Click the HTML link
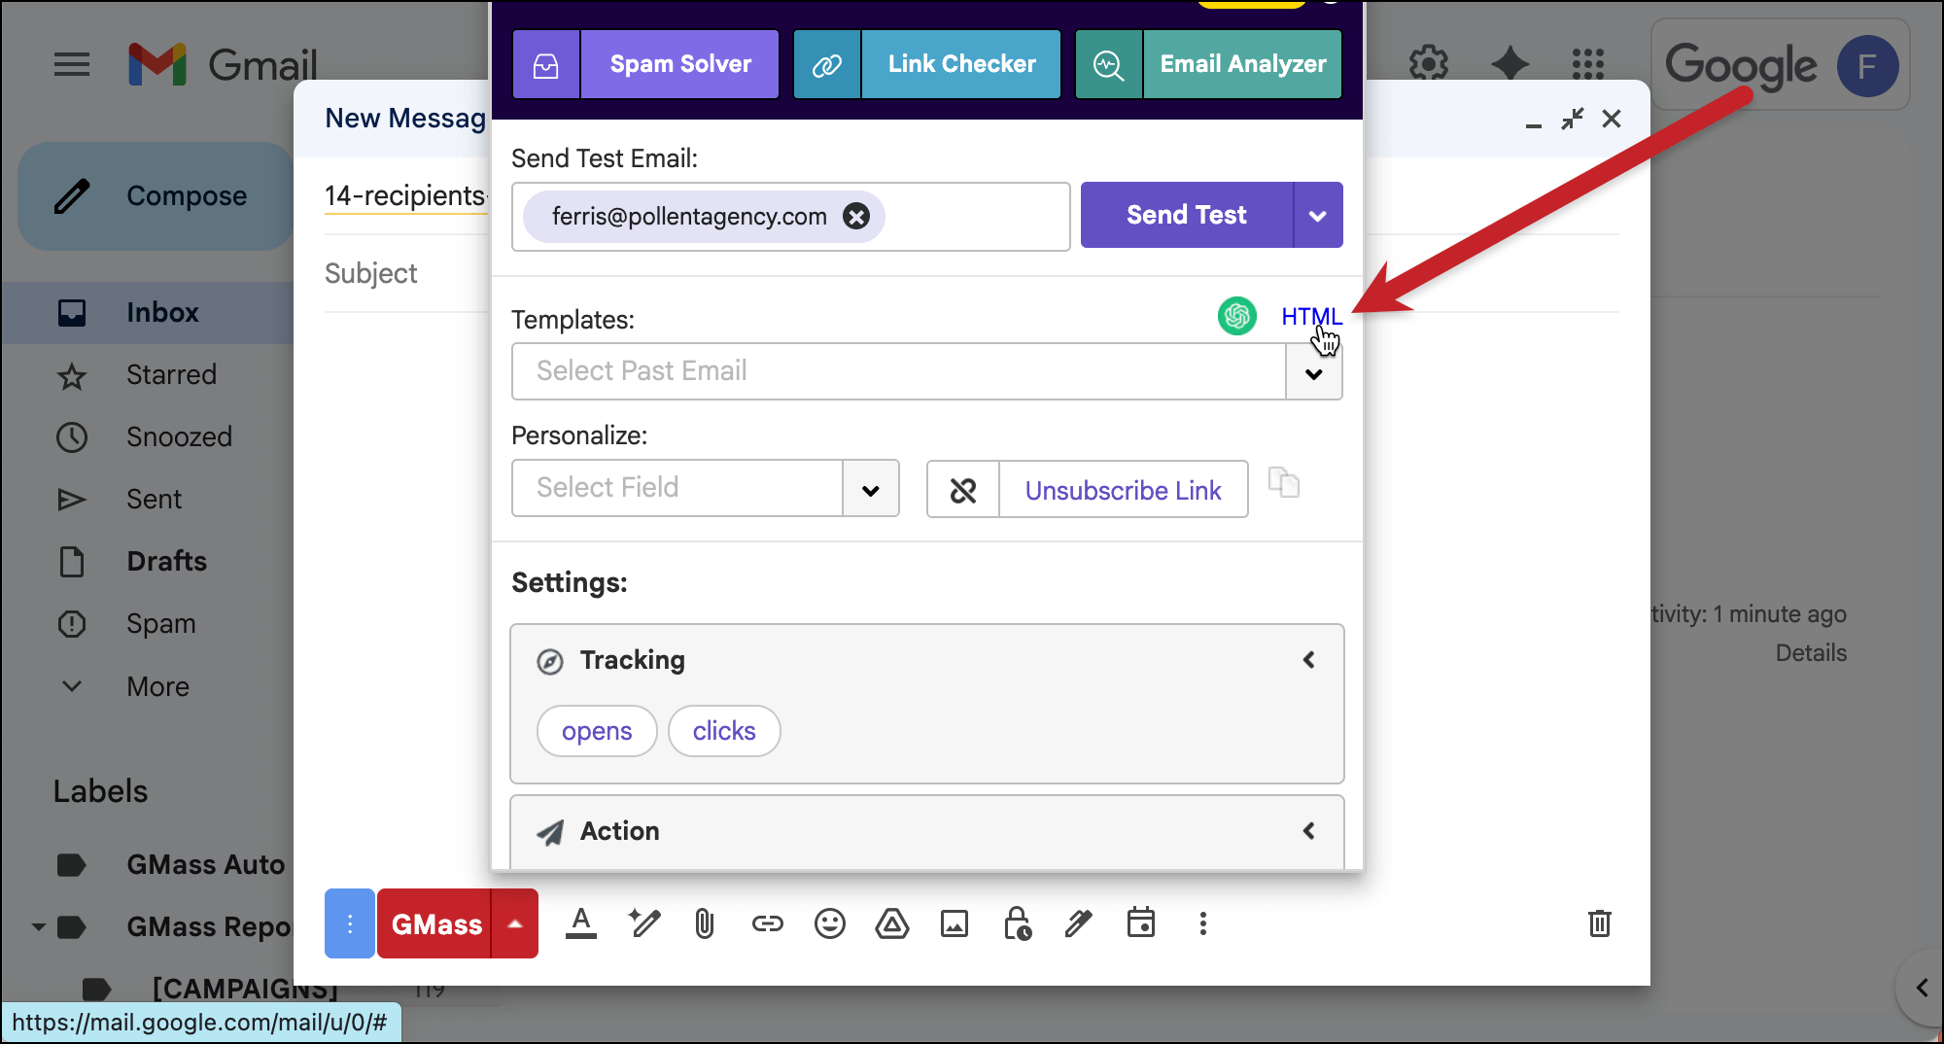This screenshot has height=1044, width=1944. 1309,316
